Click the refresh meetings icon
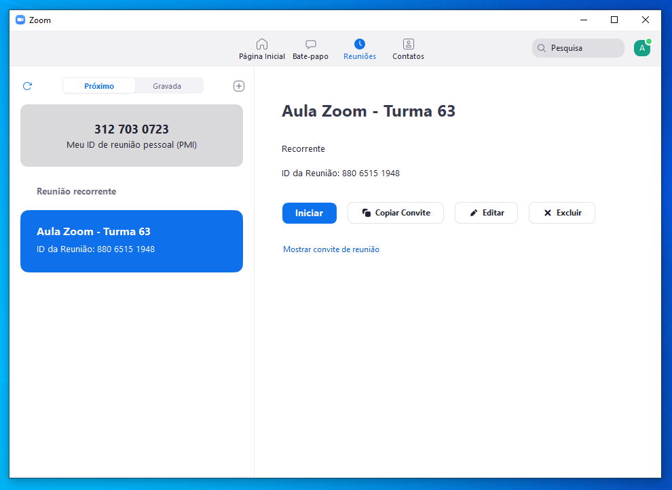Viewport: 672px width, 490px height. tap(27, 86)
